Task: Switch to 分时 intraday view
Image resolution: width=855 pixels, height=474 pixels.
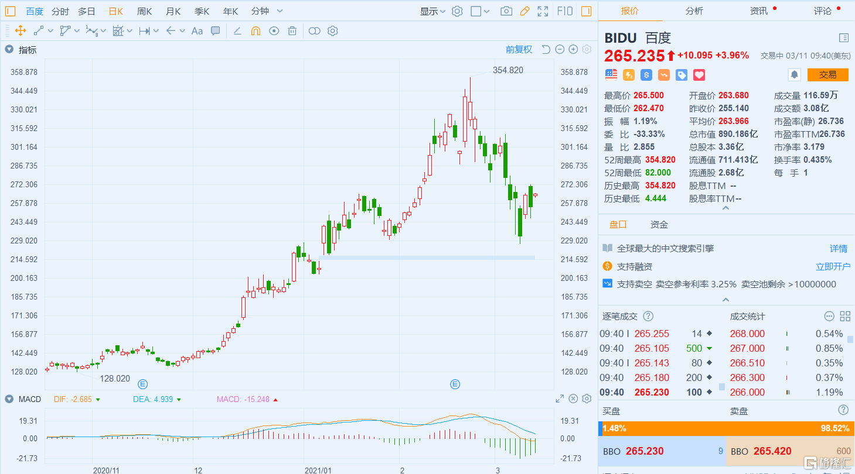Action: click(60, 11)
